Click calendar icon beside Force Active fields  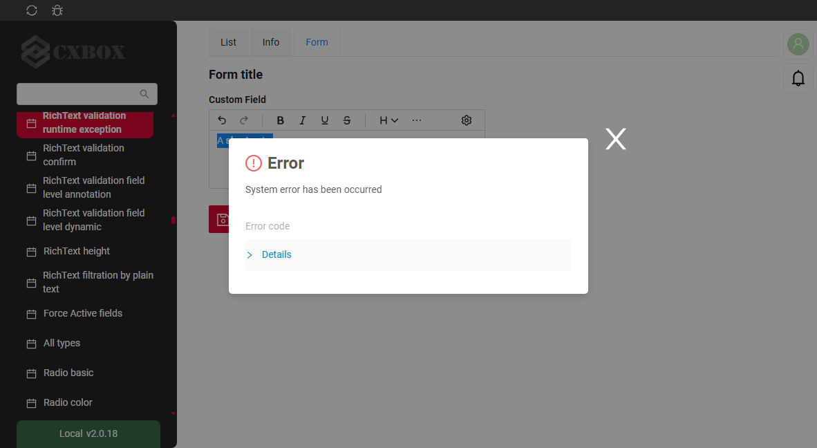(x=31, y=314)
